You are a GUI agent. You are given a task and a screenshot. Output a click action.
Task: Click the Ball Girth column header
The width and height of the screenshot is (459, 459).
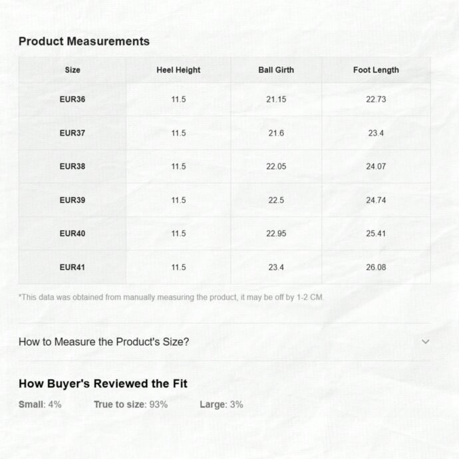(x=276, y=70)
